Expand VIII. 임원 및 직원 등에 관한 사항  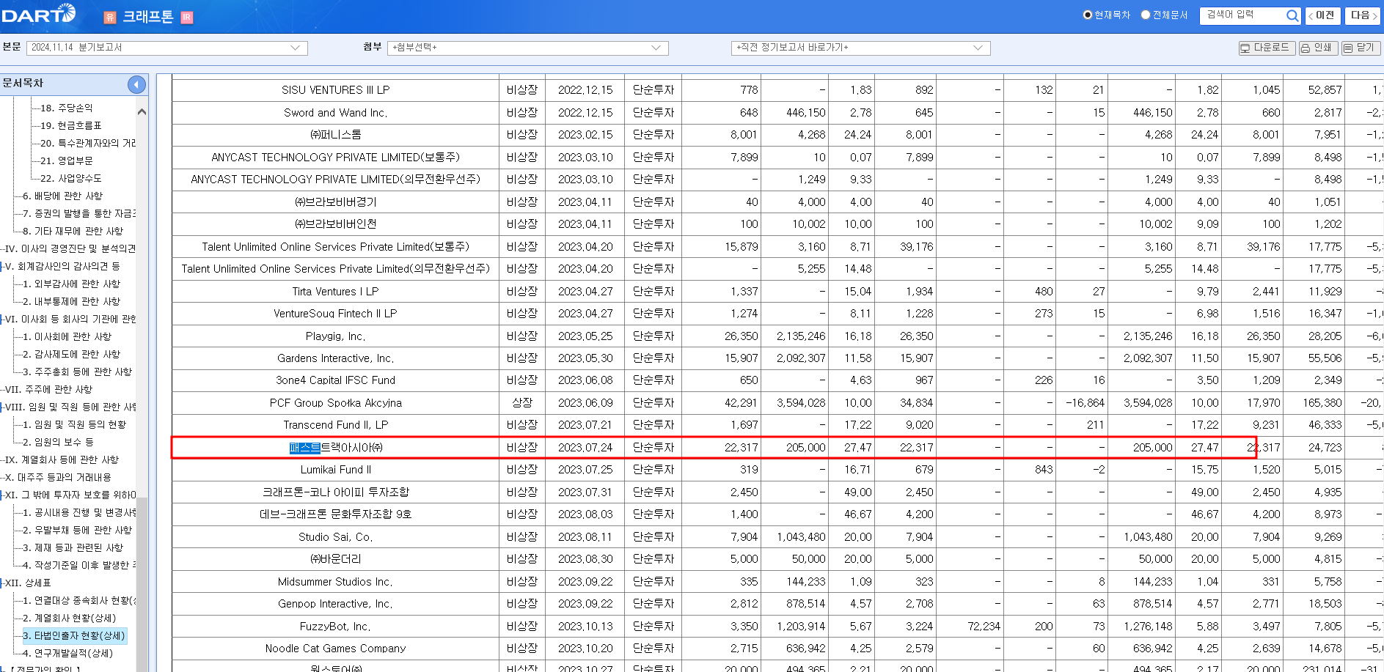pyautogui.click(x=70, y=407)
